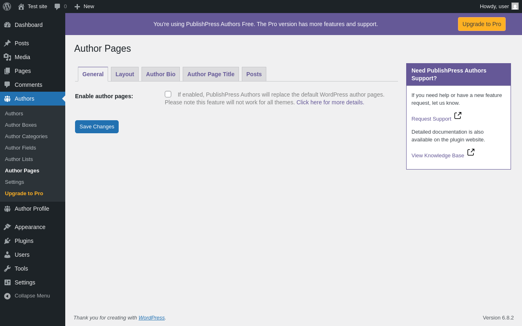Open external link icon beside Request Support

[458, 116]
